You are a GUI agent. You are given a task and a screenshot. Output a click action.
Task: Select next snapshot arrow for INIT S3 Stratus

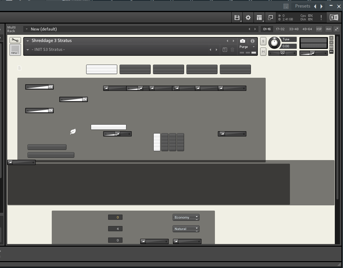216,50
